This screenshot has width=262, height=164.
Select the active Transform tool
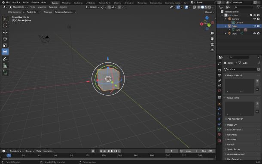coord(5,52)
